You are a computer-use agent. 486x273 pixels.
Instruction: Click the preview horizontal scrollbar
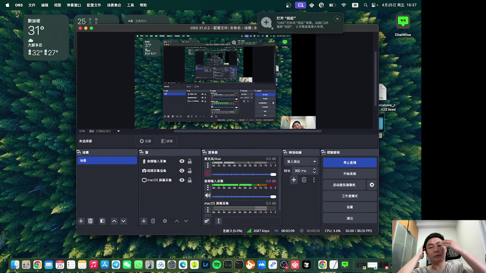248,131
